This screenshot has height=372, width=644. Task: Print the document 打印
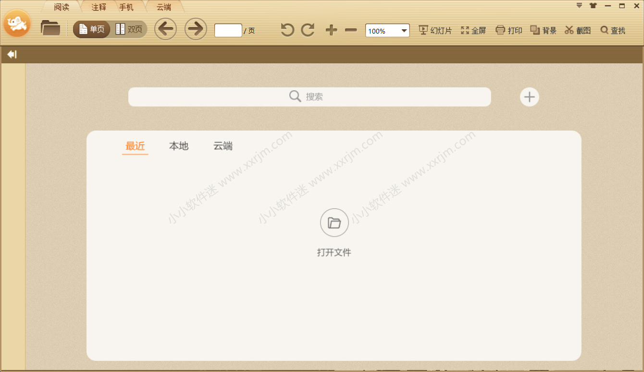508,30
